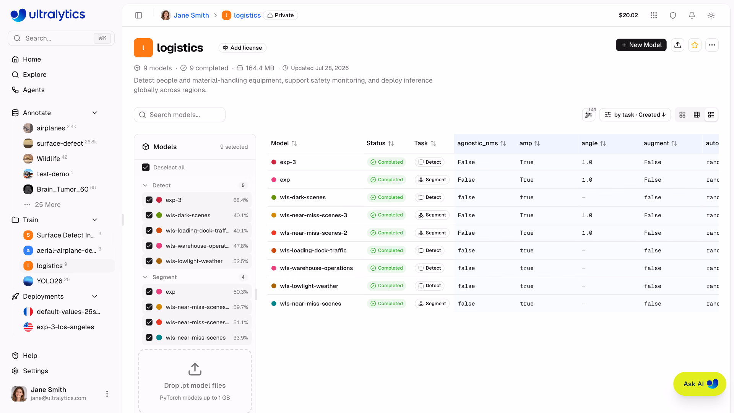Click the green dot of wls-dark-scenes row

coord(274,197)
